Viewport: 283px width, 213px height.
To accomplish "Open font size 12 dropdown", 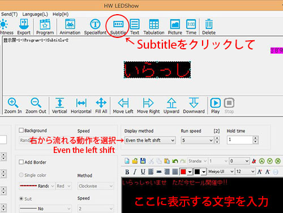I will 245,172.
